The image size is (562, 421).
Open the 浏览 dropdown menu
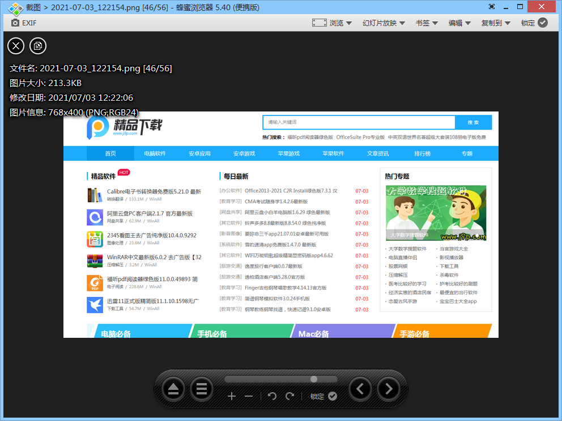point(340,23)
